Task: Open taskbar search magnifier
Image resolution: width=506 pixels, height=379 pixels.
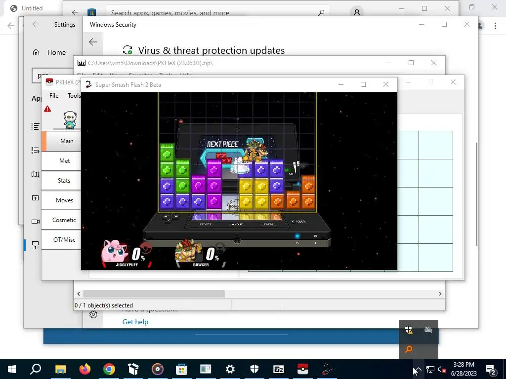Action: pyautogui.click(x=36, y=369)
